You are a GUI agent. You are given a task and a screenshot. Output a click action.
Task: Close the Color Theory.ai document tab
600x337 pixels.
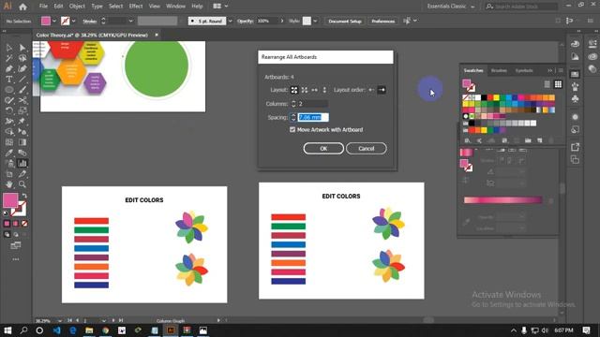click(157, 35)
